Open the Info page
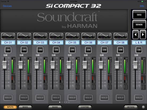The height and width of the screenshot is (110, 147). pyautogui.click(x=142, y=6)
